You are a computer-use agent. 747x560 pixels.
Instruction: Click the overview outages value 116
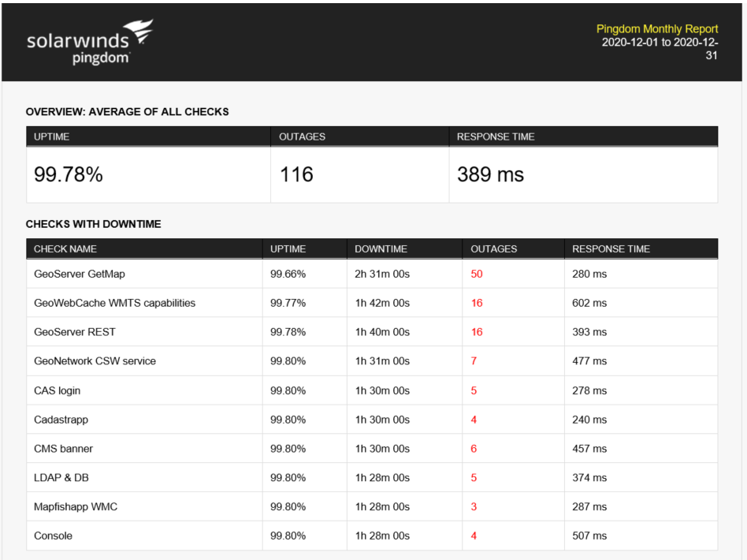tap(296, 174)
